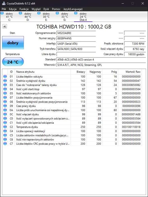Click the 'Bieżący' column header
The width and height of the screenshot is (148, 197).
point(78,72)
